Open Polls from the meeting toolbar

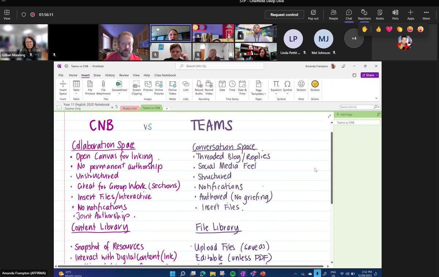pyautogui.click(x=395, y=15)
